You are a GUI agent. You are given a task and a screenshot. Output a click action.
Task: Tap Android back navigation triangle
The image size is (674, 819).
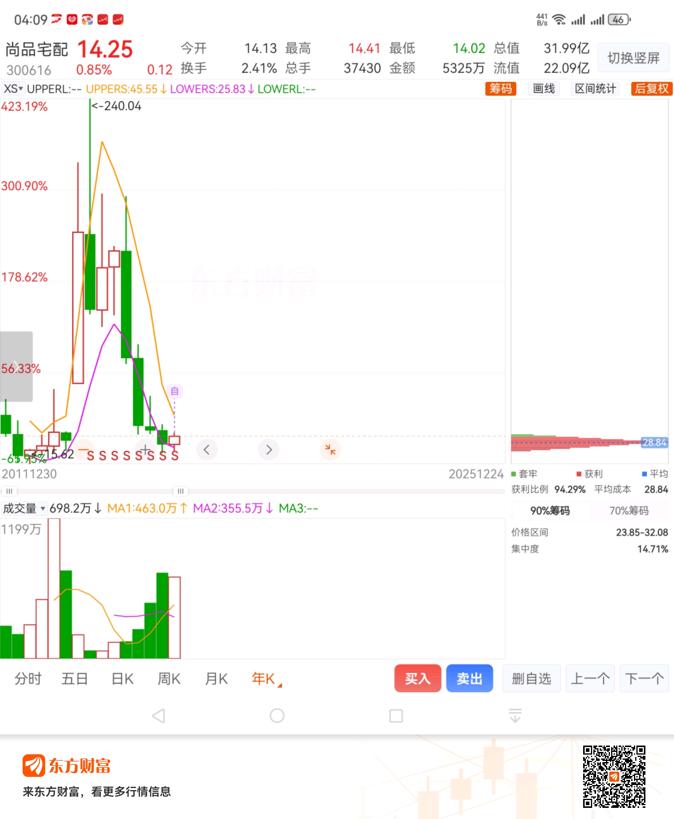tap(158, 715)
